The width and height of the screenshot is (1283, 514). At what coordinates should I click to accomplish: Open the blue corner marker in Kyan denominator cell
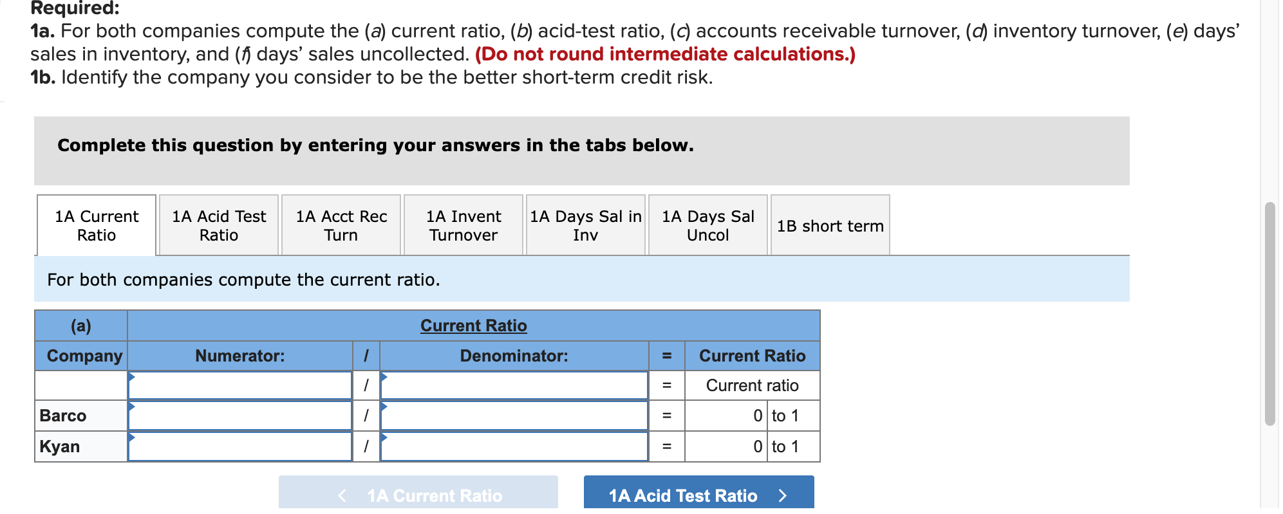click(x=384, y=437)
